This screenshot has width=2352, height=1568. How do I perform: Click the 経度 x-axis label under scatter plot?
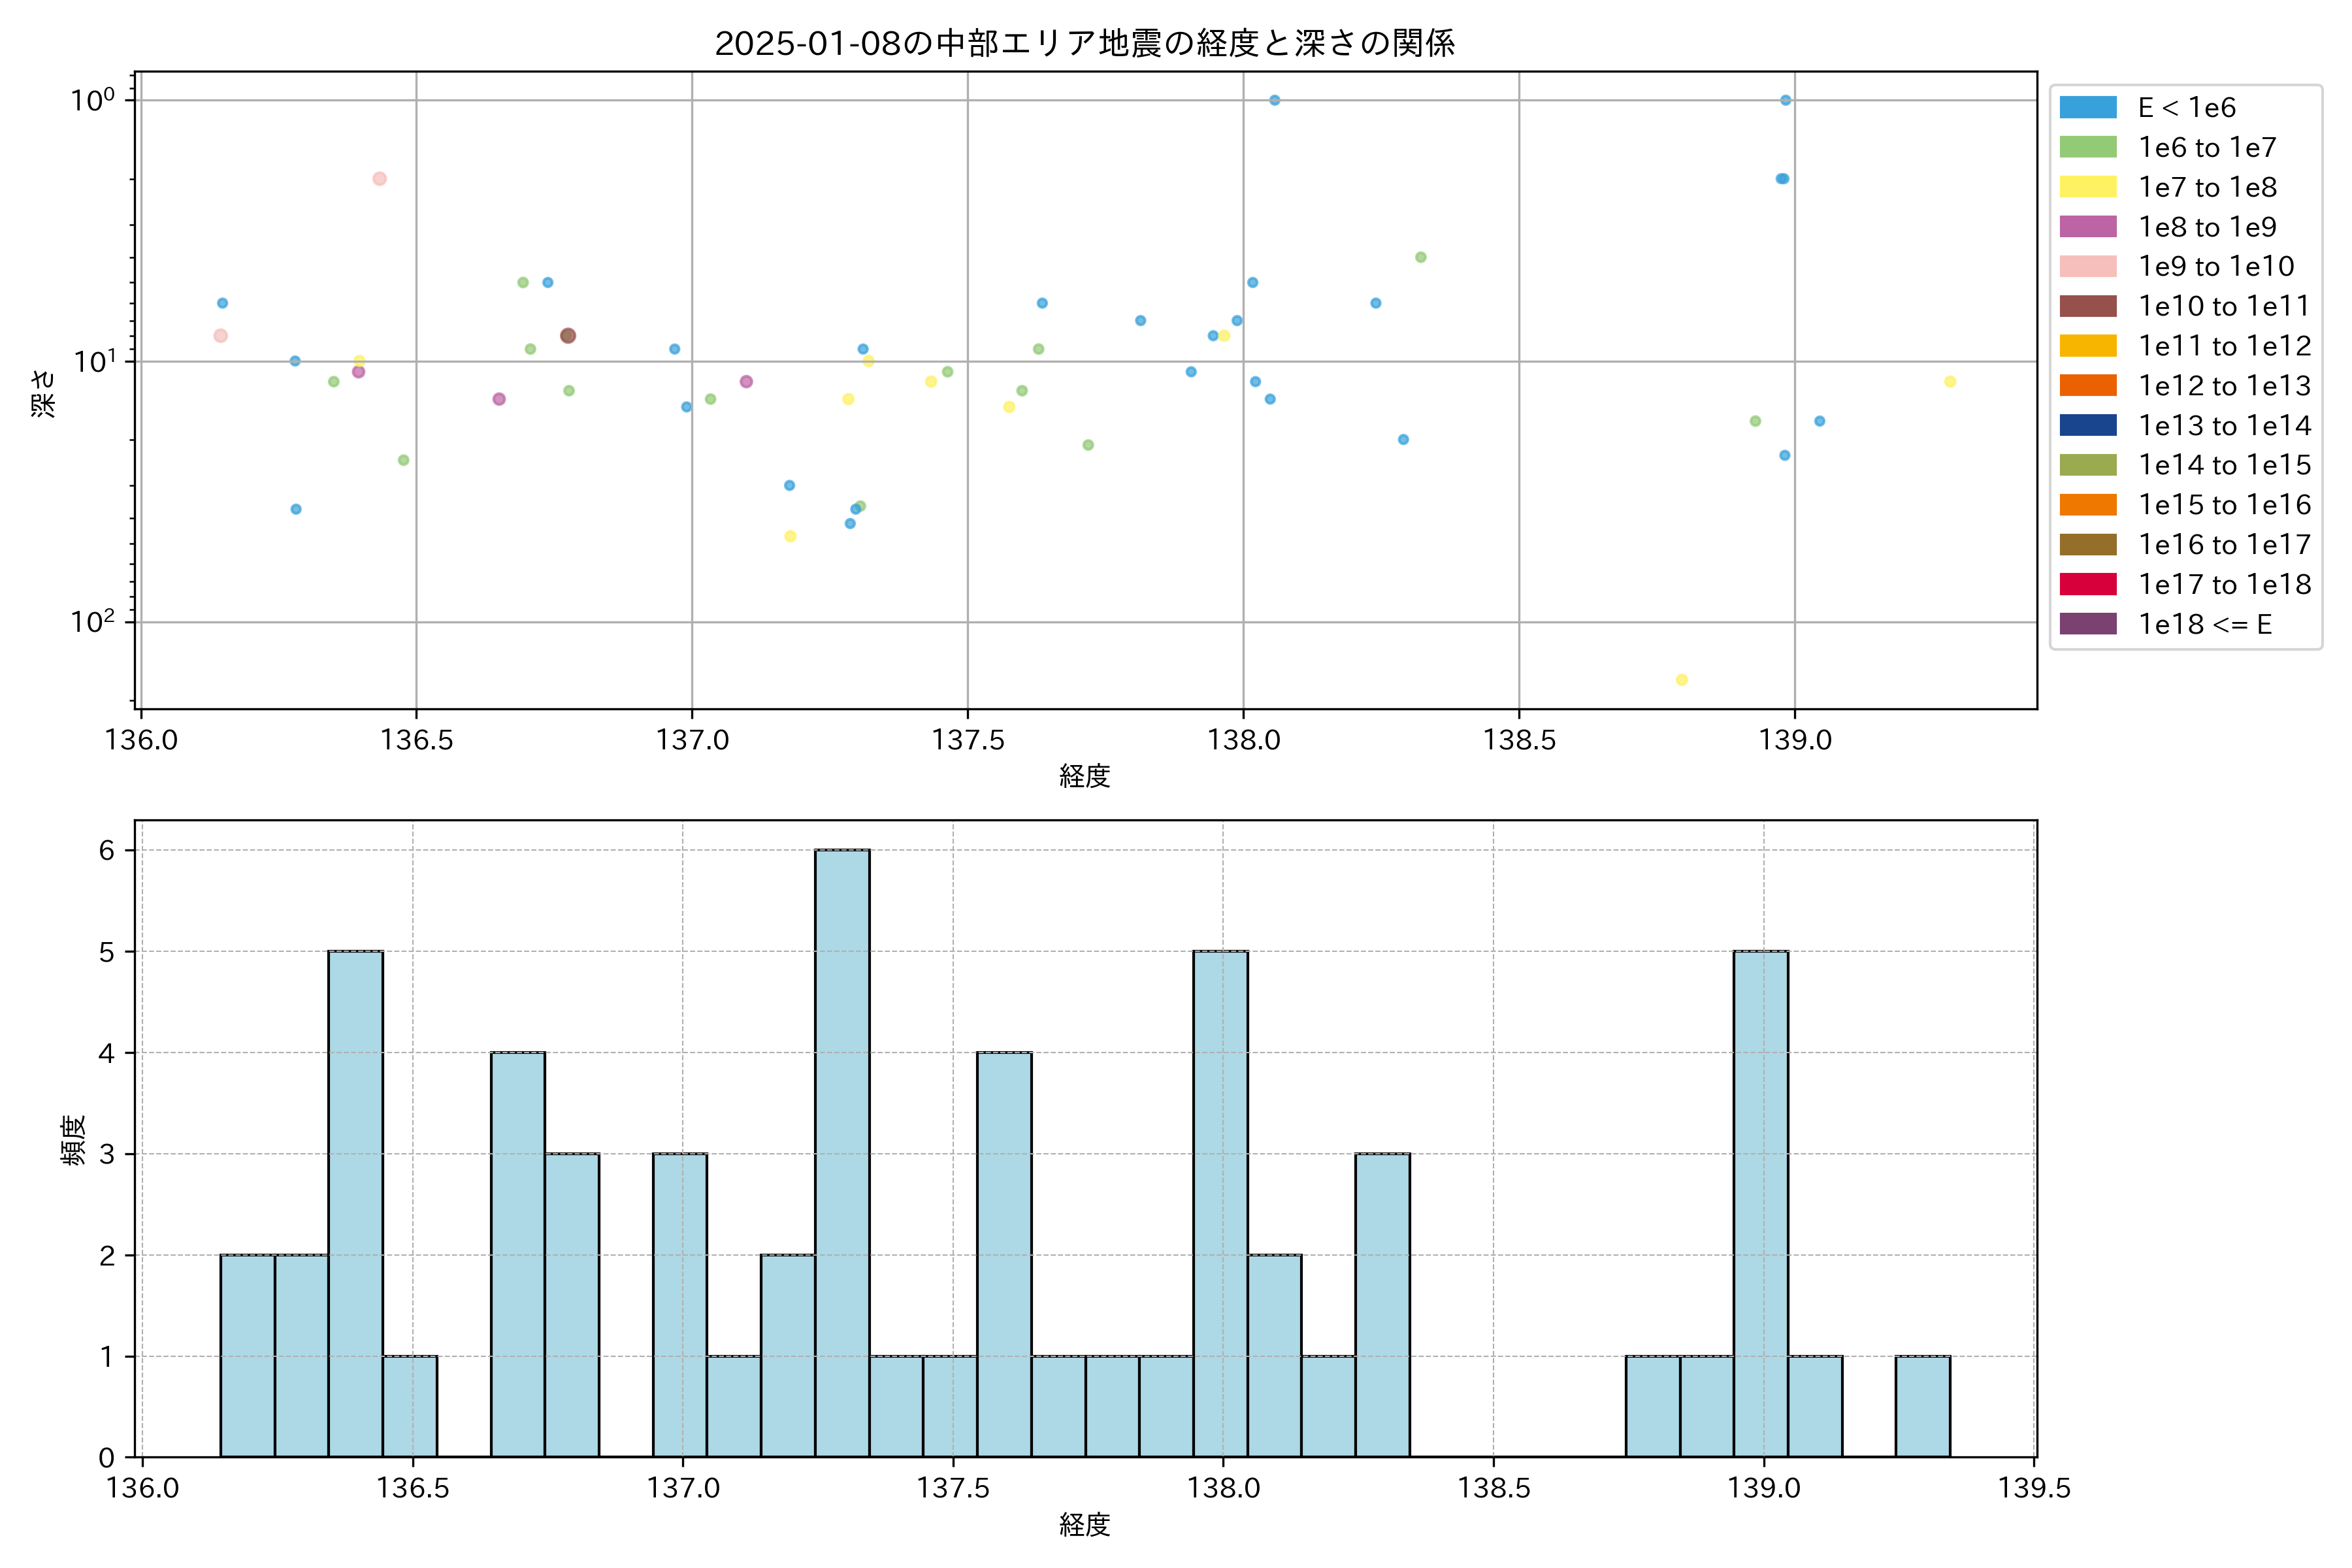click(x=1084, y=776)
